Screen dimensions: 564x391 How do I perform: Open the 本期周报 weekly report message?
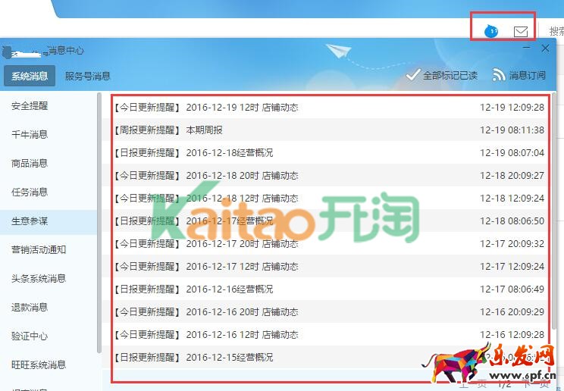205,130
